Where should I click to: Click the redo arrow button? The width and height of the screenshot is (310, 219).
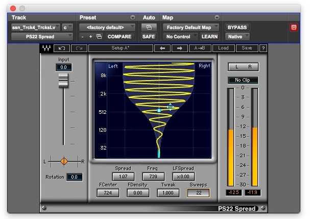click(79, 48)
